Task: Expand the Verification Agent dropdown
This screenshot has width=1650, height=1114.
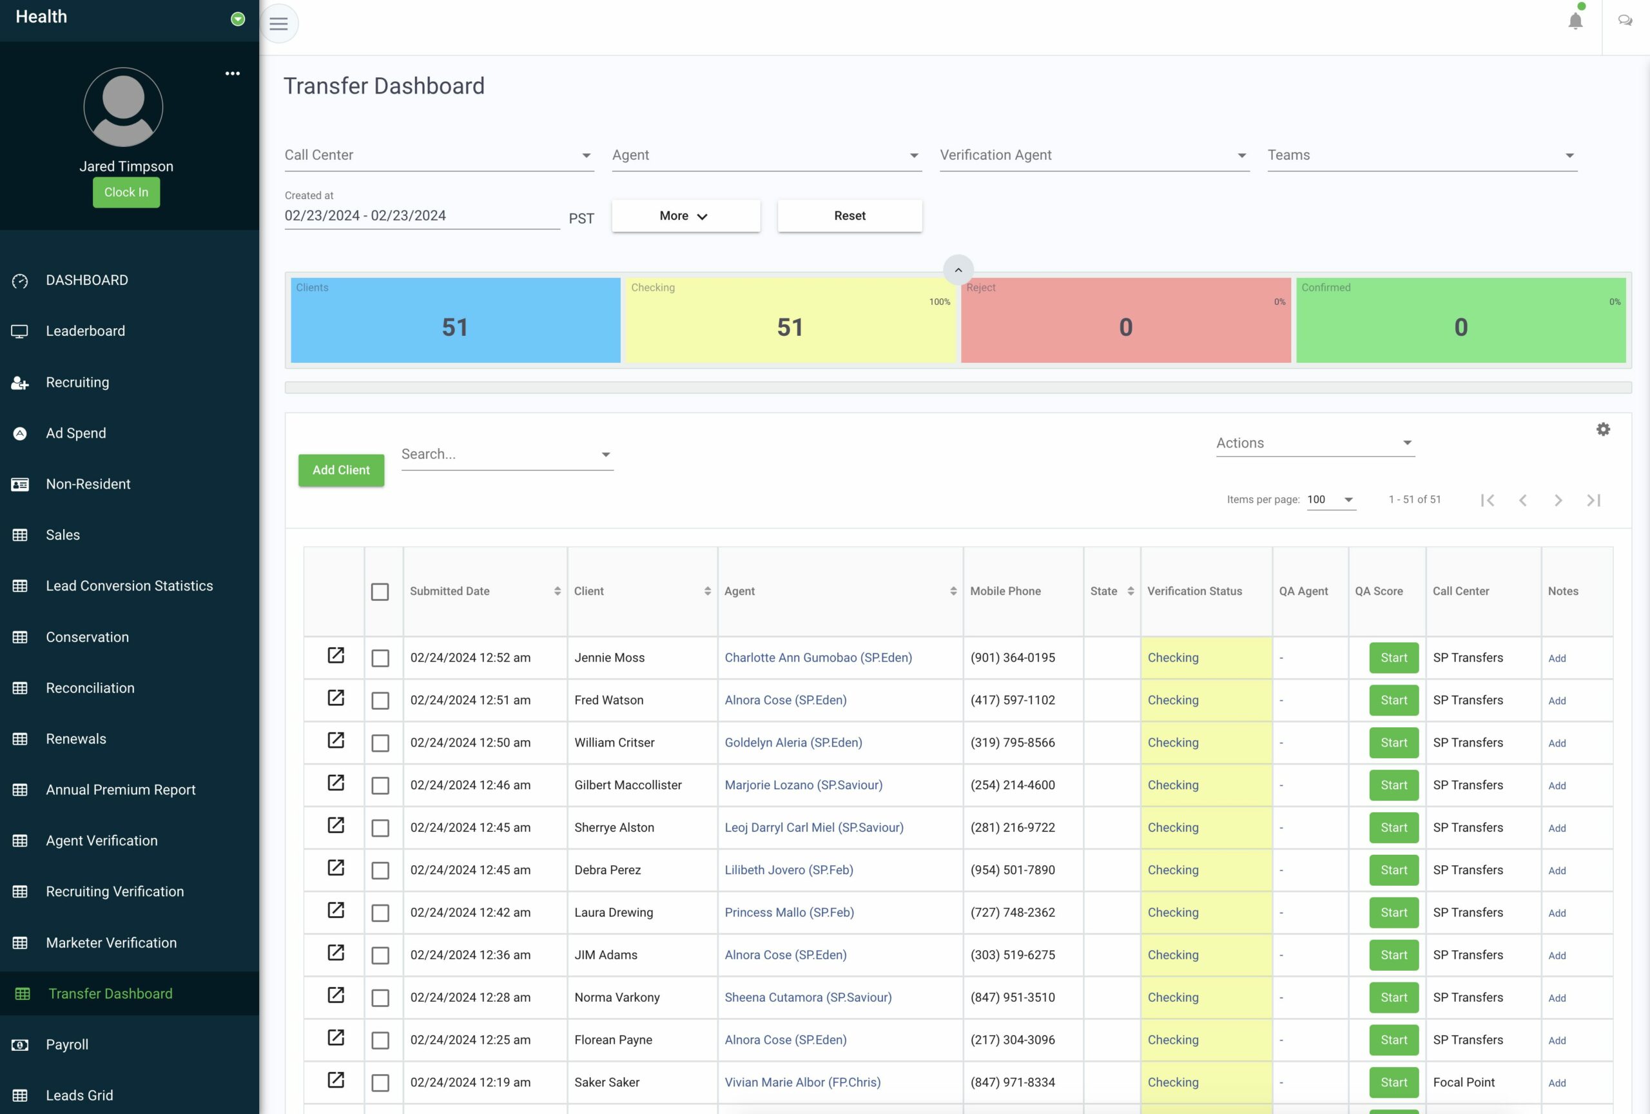Action: pos(1094,155)
